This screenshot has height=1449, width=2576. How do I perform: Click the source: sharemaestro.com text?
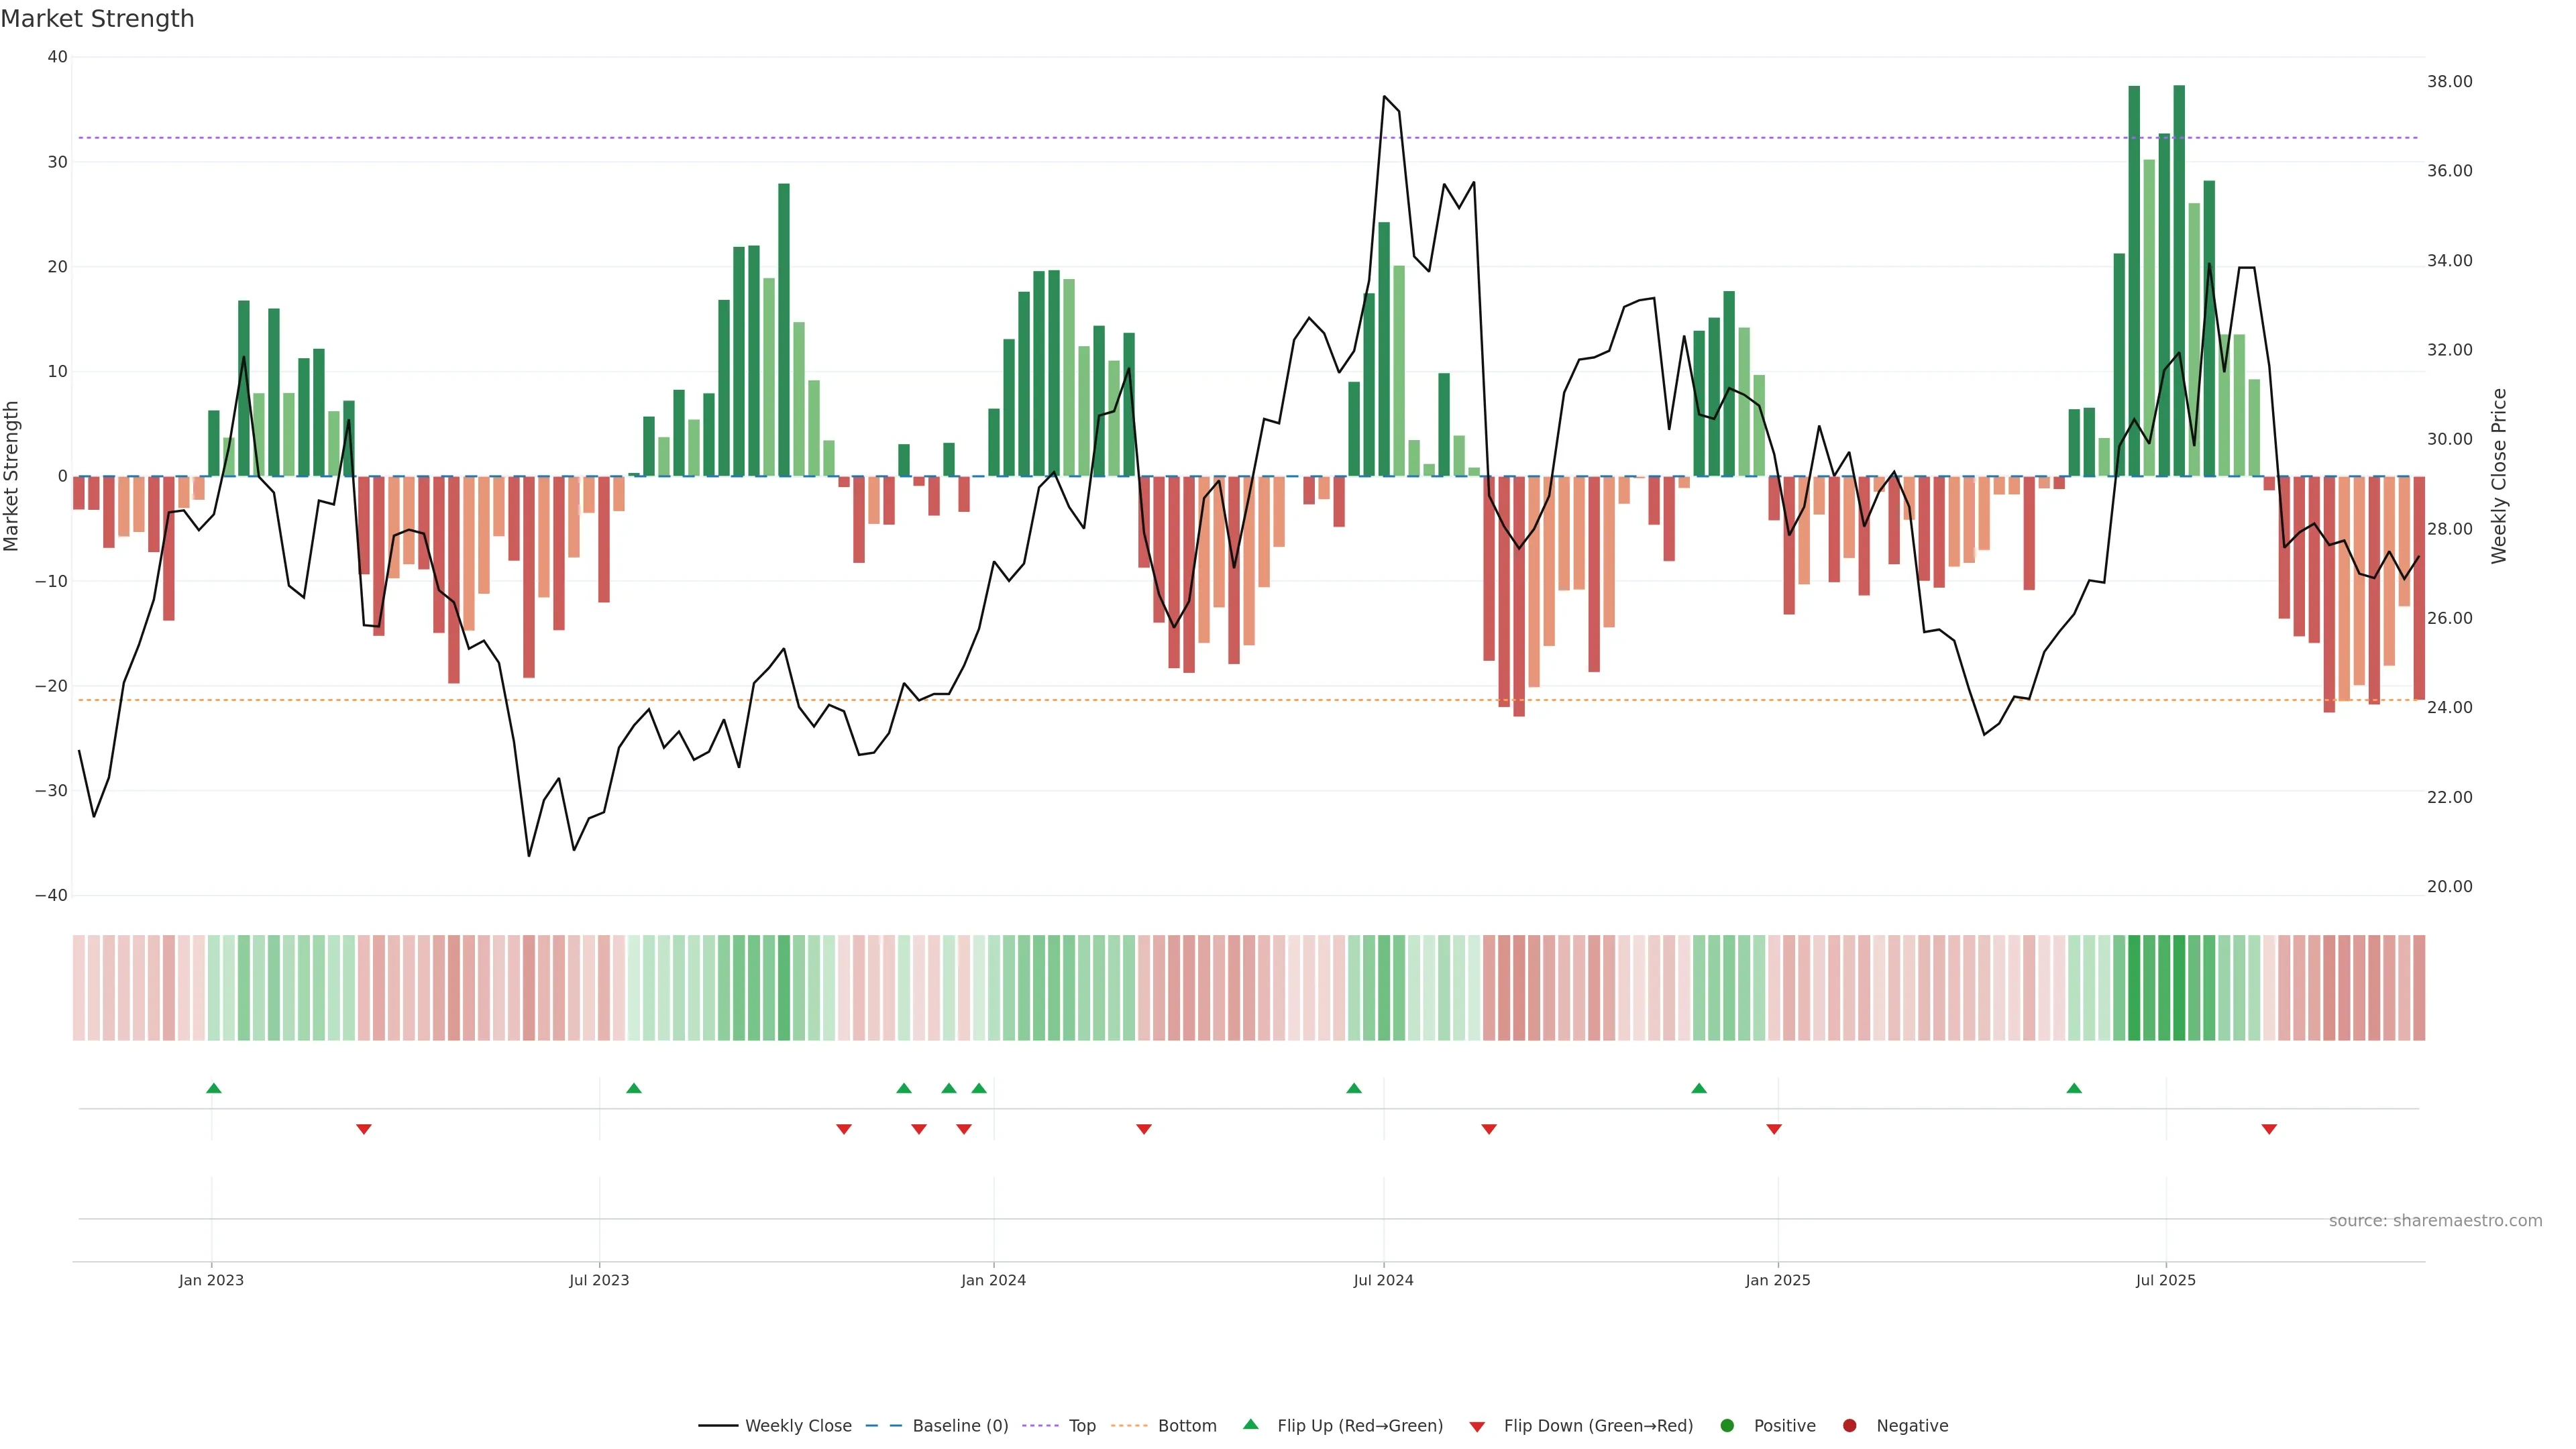point(2435,1221)
